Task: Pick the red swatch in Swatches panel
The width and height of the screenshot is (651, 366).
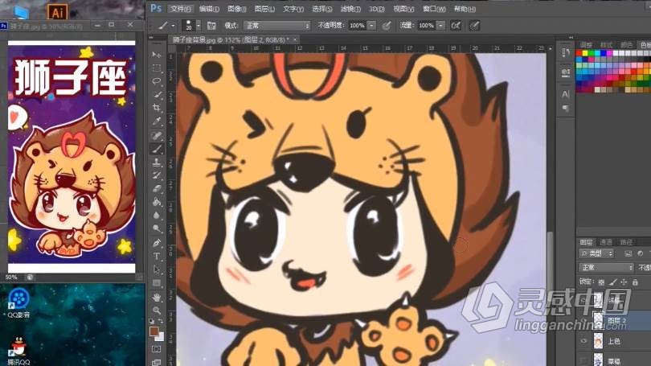Action: [x=579, y=53]
